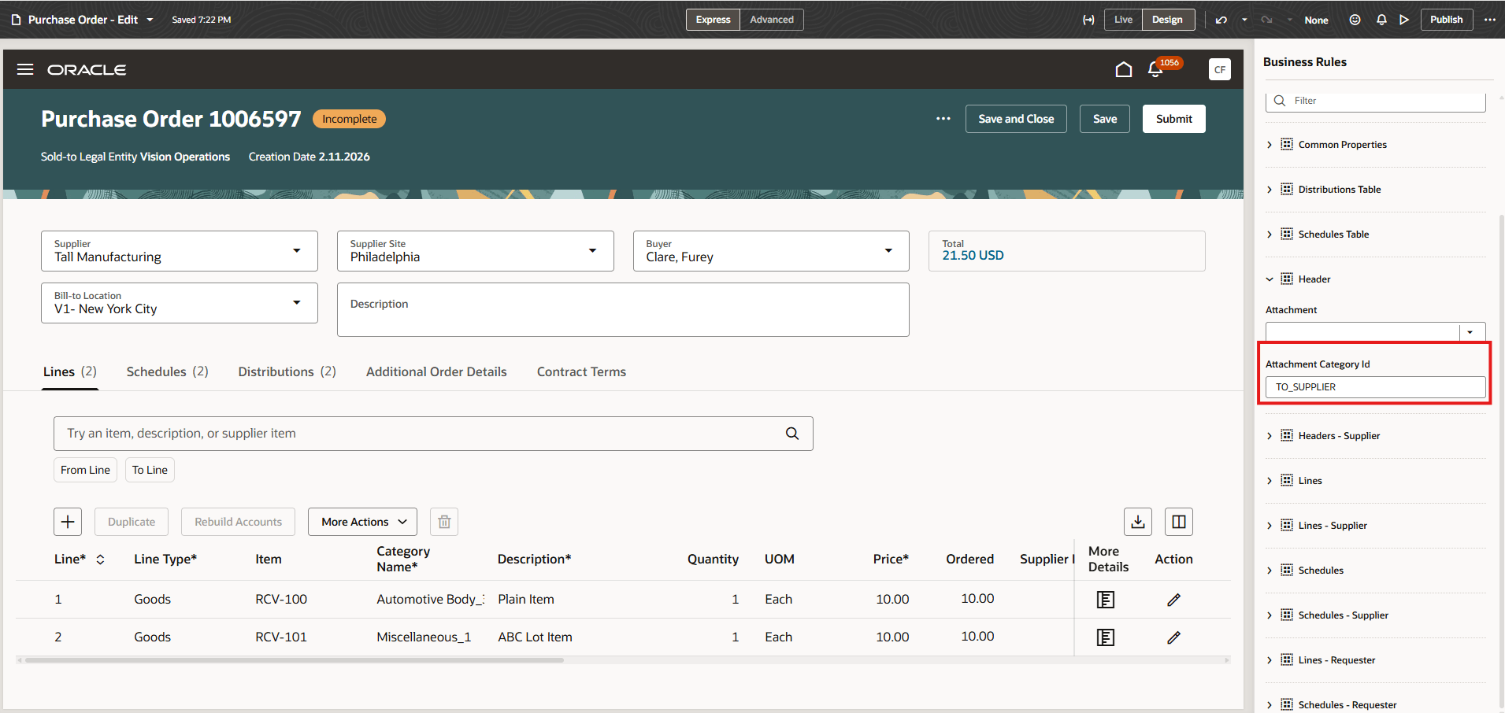Open the Supplier dropdown
This screenshot has width=1505, height=713.
[297, 250]
